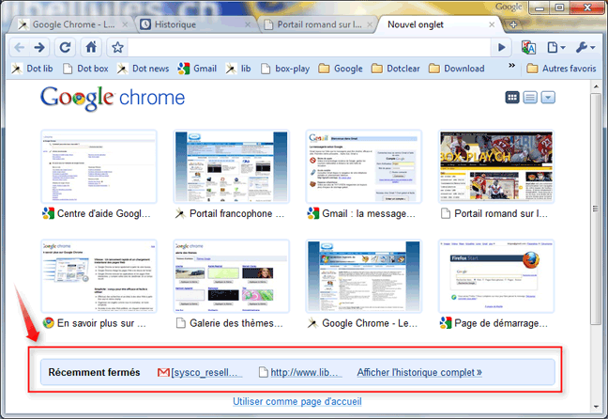Screen dimensions: 608x419
Task: Go back with the left arrow button
Action: click(19, 47)
